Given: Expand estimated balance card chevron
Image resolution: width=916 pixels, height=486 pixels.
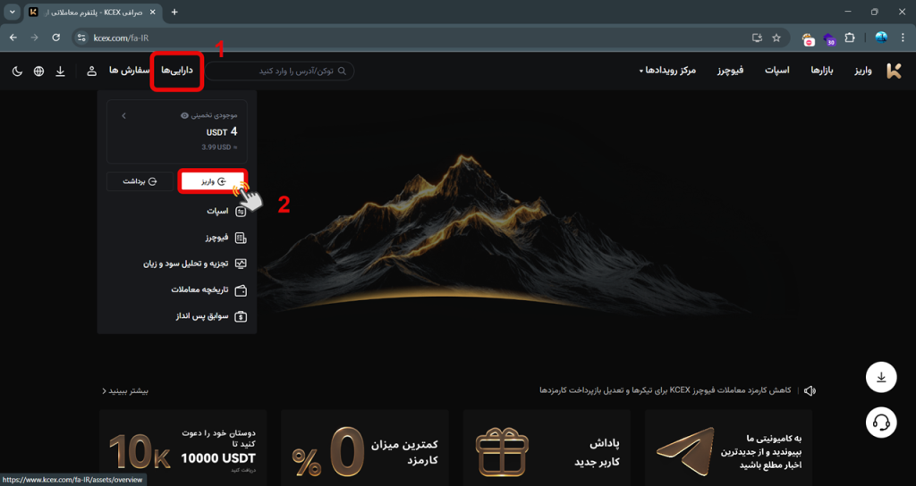Looking at the screenshot, I should 123,116.
